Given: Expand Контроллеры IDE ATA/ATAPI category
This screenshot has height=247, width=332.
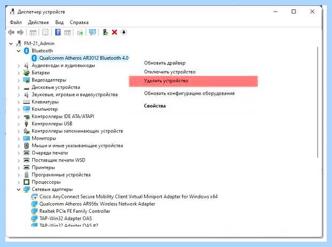Looking at the screenshot, I should [19, 117].
